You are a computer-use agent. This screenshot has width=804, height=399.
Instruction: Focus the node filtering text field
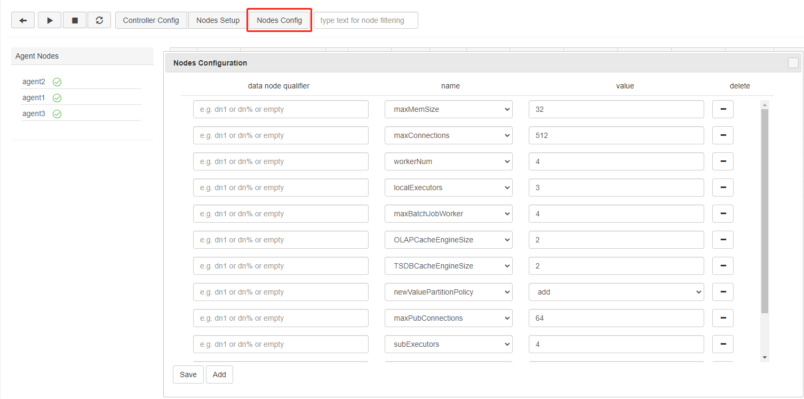tap(366, 20)
